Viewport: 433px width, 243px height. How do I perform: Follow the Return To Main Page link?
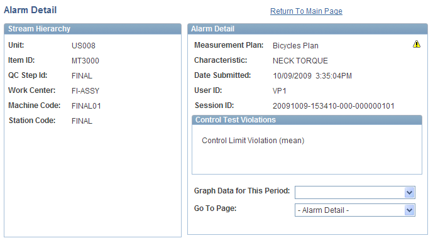click(x=306, y=11)
